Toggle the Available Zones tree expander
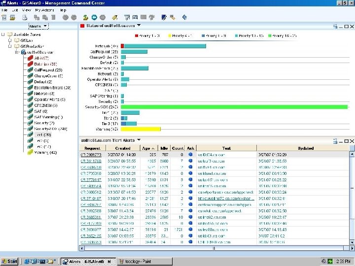Viewport: 355px width, 266px height. click(x=3, y=34)
